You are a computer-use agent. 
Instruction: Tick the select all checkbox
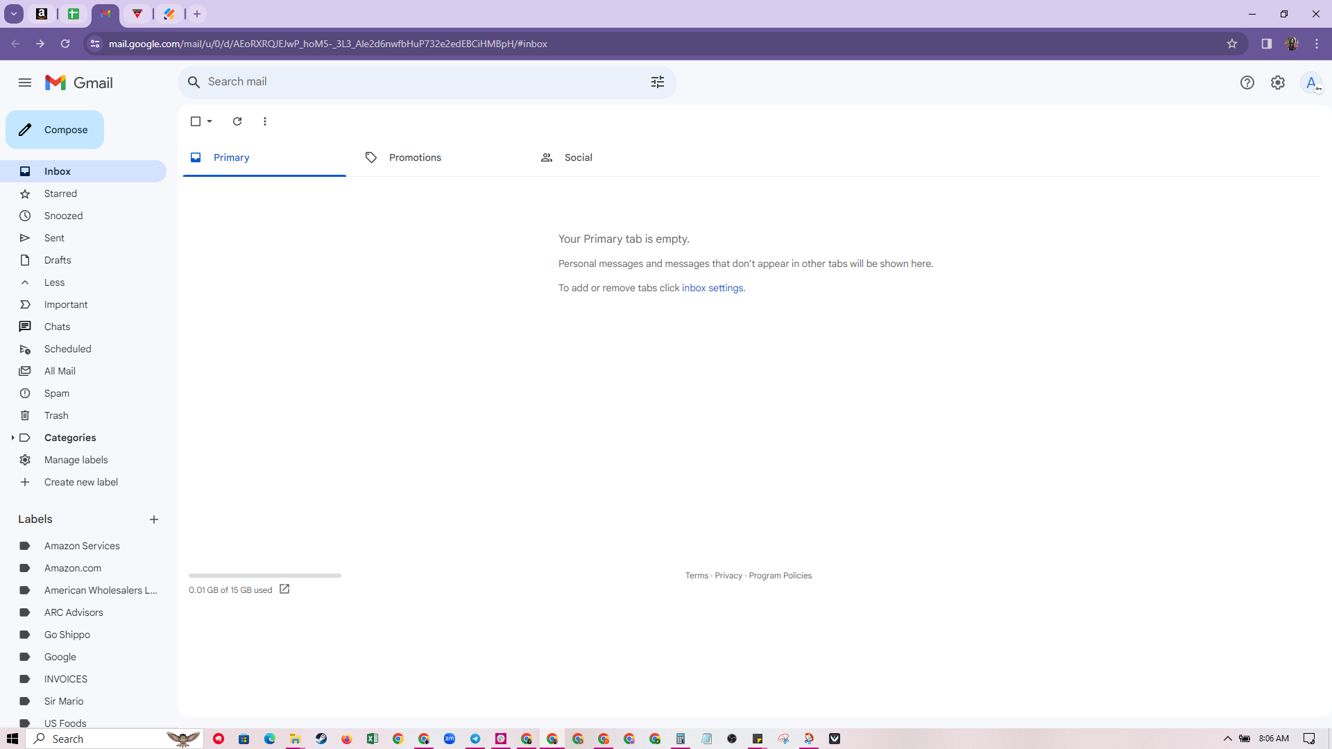point(196,121)
